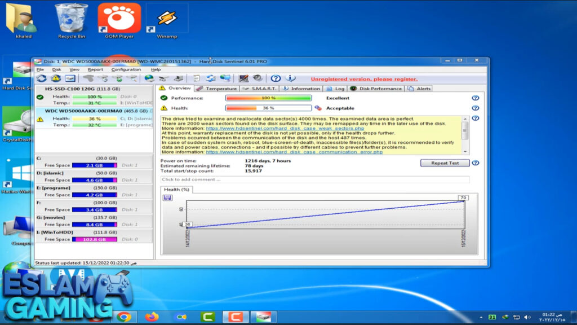Click the Disk Performance tab's speedometer icon
The height and width of the screenshot is (325, 577).
click(352, 89)
